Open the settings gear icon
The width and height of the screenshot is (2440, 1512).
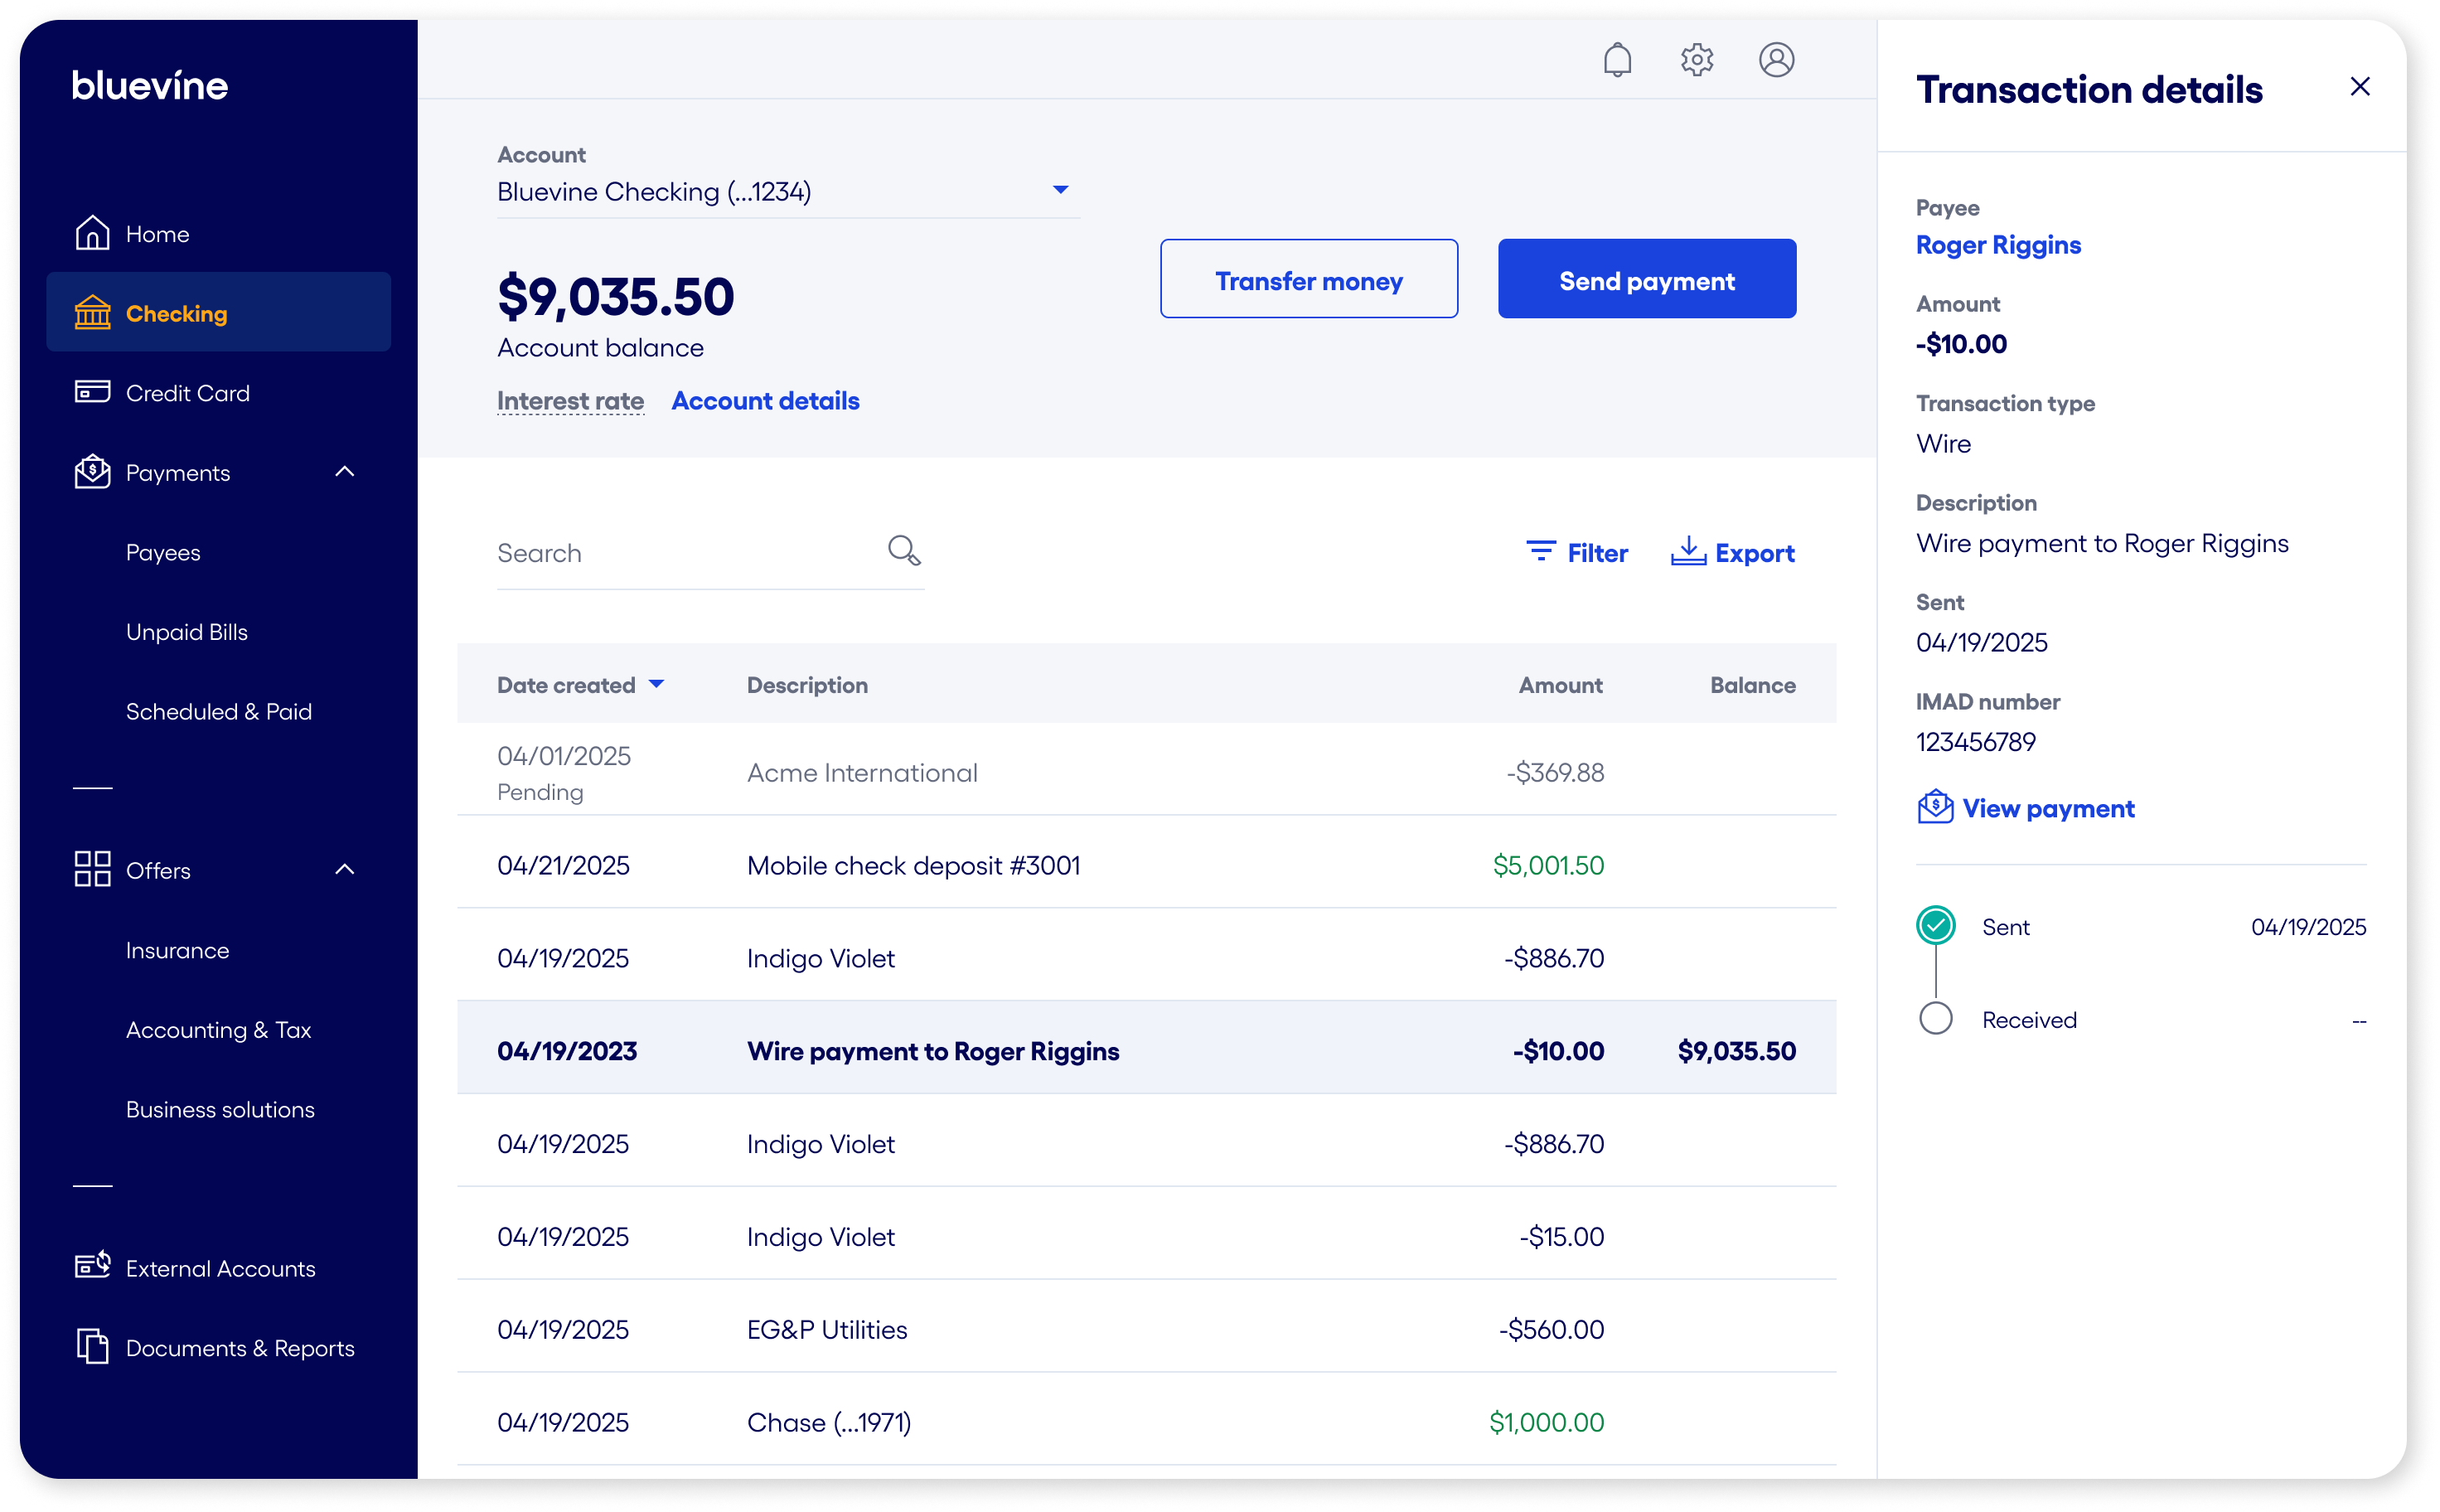1697,60
